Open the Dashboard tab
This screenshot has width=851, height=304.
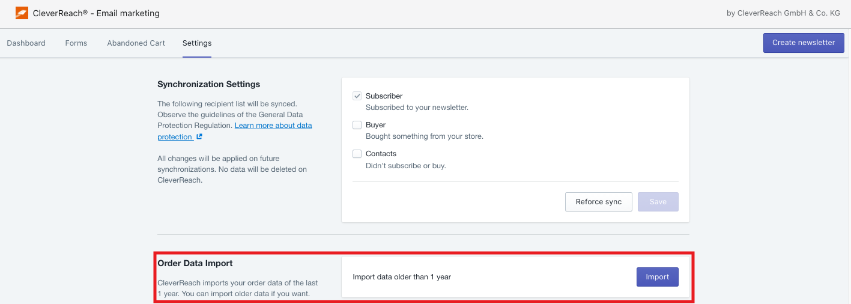26,43
